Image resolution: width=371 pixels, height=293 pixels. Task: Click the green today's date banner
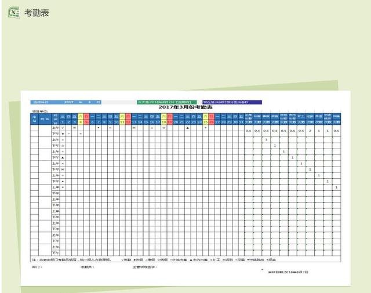tap(166, 102)
